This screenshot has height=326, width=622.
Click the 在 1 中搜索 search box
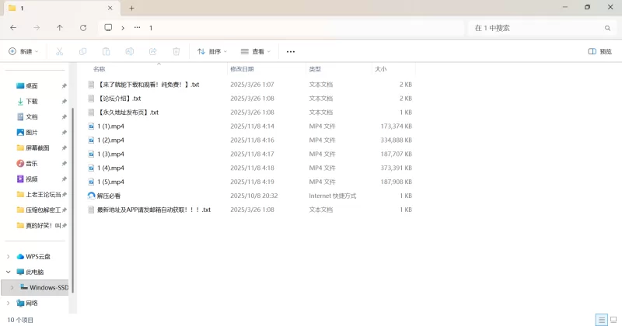pyautogui.click(x=536, y=27)
